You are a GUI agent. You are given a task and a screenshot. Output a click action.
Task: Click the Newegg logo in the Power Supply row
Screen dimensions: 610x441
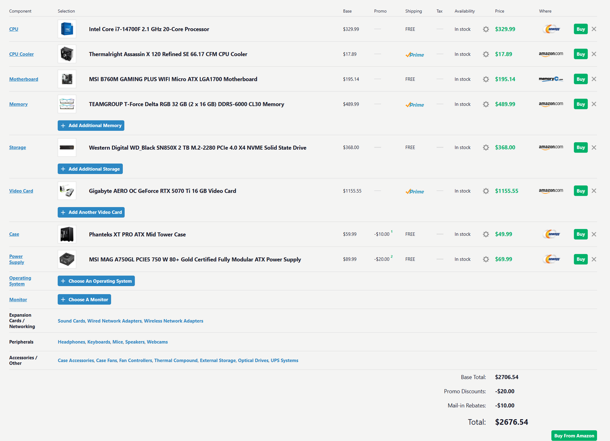tap(552, 259)
